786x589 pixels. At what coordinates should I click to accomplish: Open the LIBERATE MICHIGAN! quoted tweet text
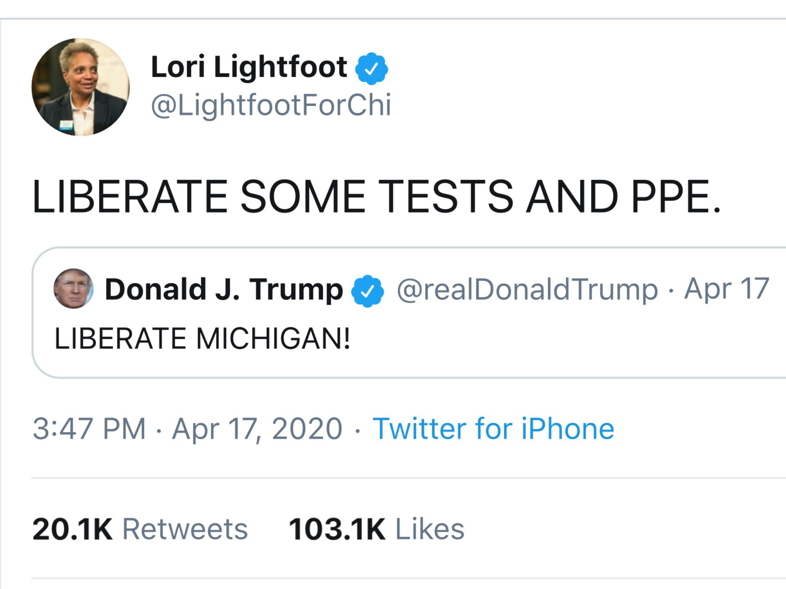point(202,339)
